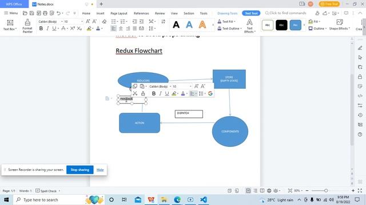Clear formatting with the eraser icon
Image resolution: width=366 pixels, height=205 pixels.
pos(104,22)
